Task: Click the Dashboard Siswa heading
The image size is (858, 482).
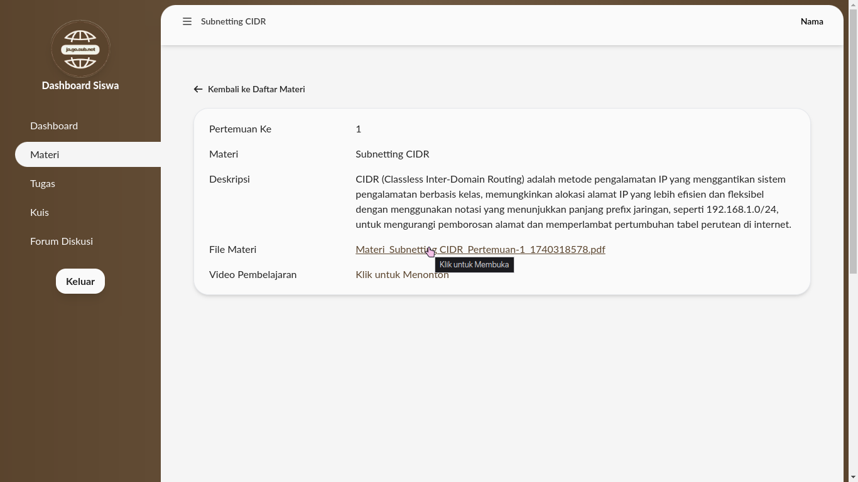Action: point(80,85)
